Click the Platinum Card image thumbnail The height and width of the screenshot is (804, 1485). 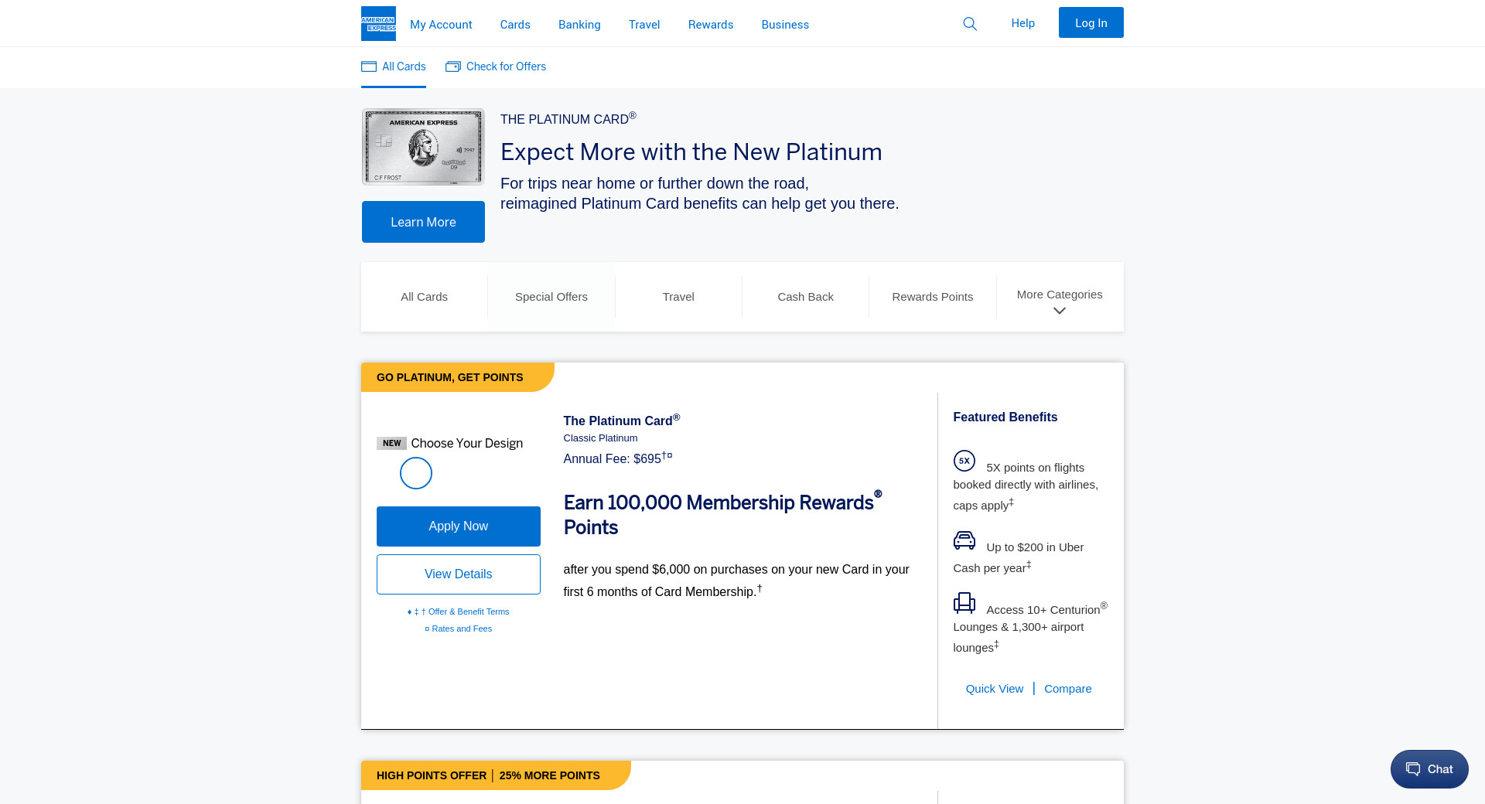423,147
